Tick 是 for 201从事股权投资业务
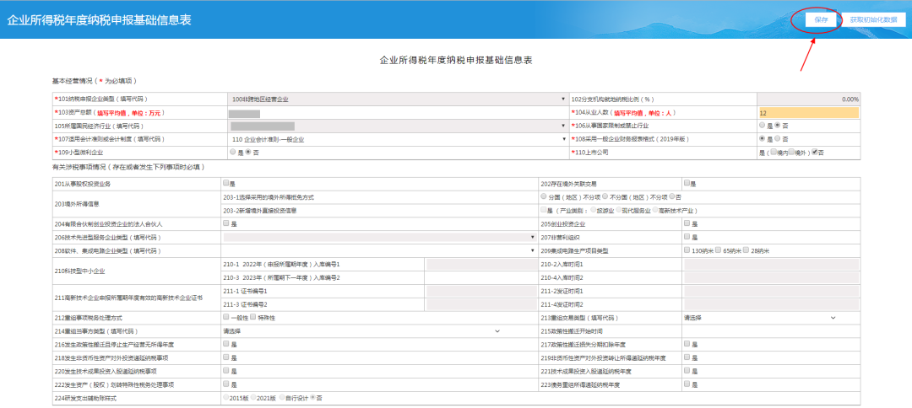The image size is (912, 408). tap(225, 183)
